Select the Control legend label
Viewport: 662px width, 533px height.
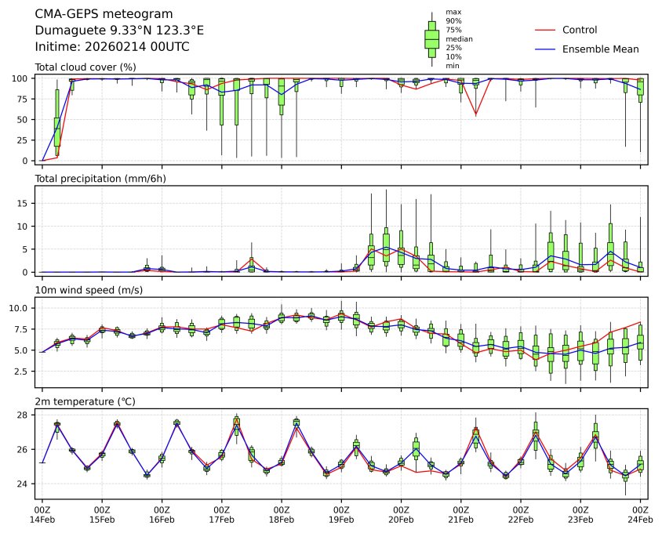[x=580, y=30]
